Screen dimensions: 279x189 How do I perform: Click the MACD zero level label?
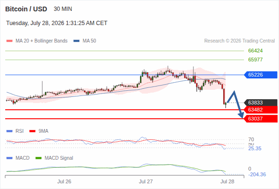click(250, 169)
